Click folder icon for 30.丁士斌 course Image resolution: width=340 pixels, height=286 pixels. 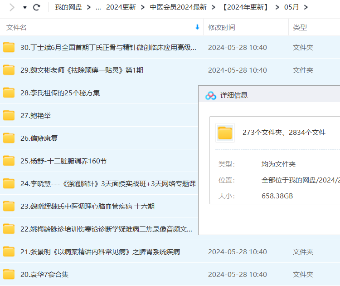click(x=9, y=47)
